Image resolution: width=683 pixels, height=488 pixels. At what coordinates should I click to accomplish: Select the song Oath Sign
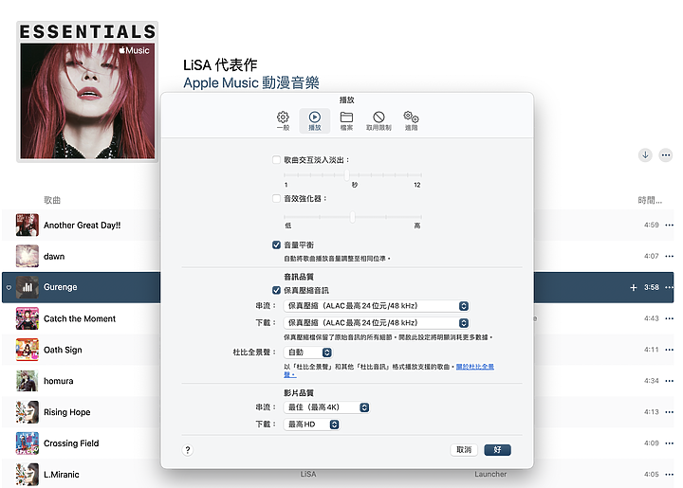(x=63, y=350)
